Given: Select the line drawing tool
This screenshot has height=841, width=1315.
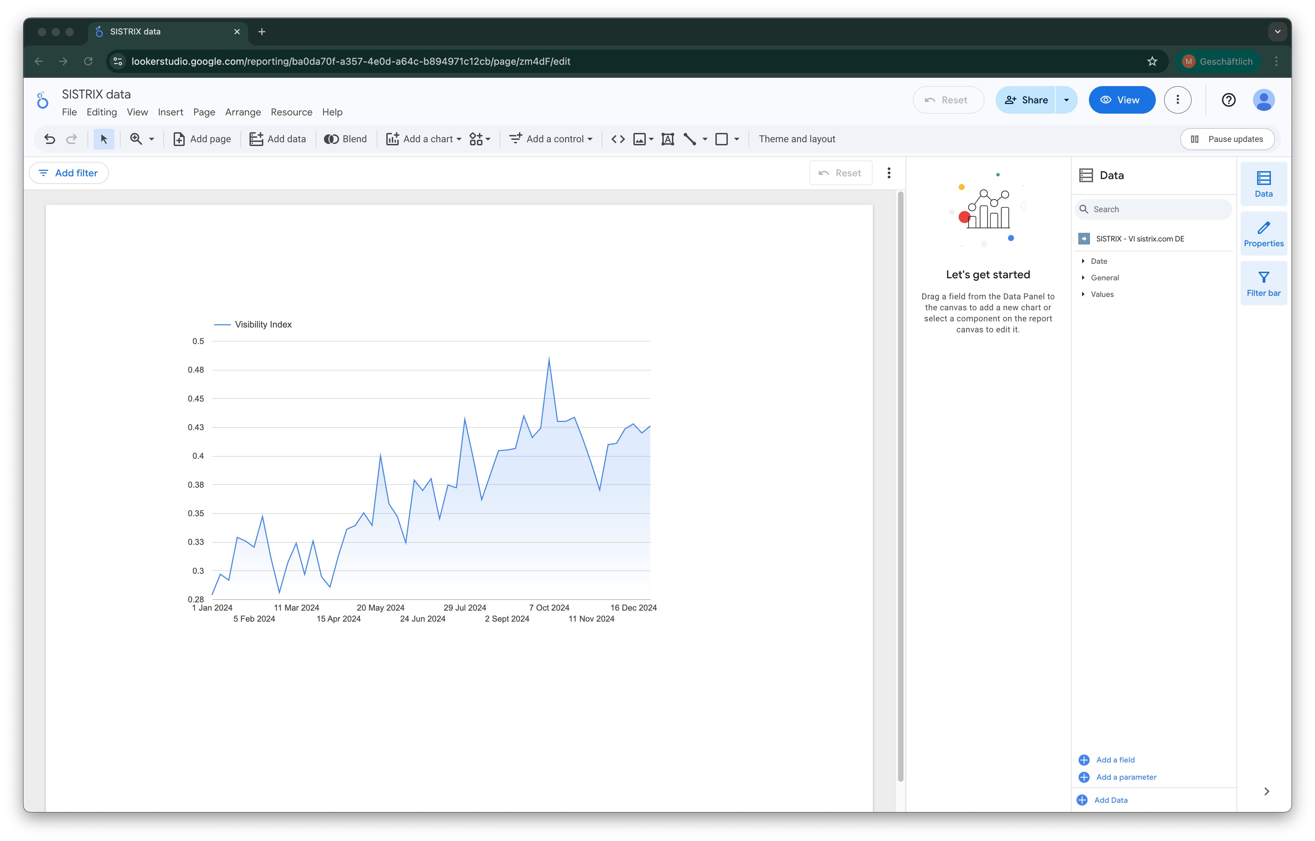Looking at the screenshot, I should click(x=690, y=139).
